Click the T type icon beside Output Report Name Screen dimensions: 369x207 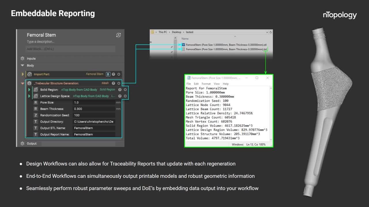click(36, 134)
